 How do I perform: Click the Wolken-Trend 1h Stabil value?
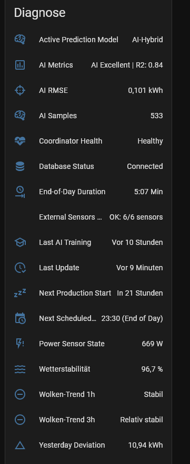click(x=153, y=394)
